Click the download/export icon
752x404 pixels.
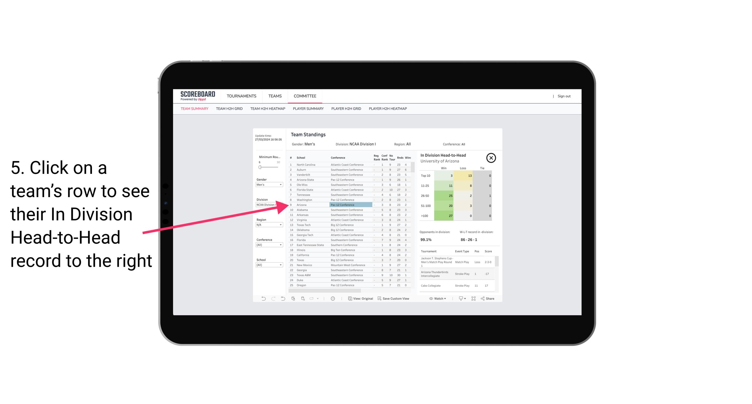[461, 298]
